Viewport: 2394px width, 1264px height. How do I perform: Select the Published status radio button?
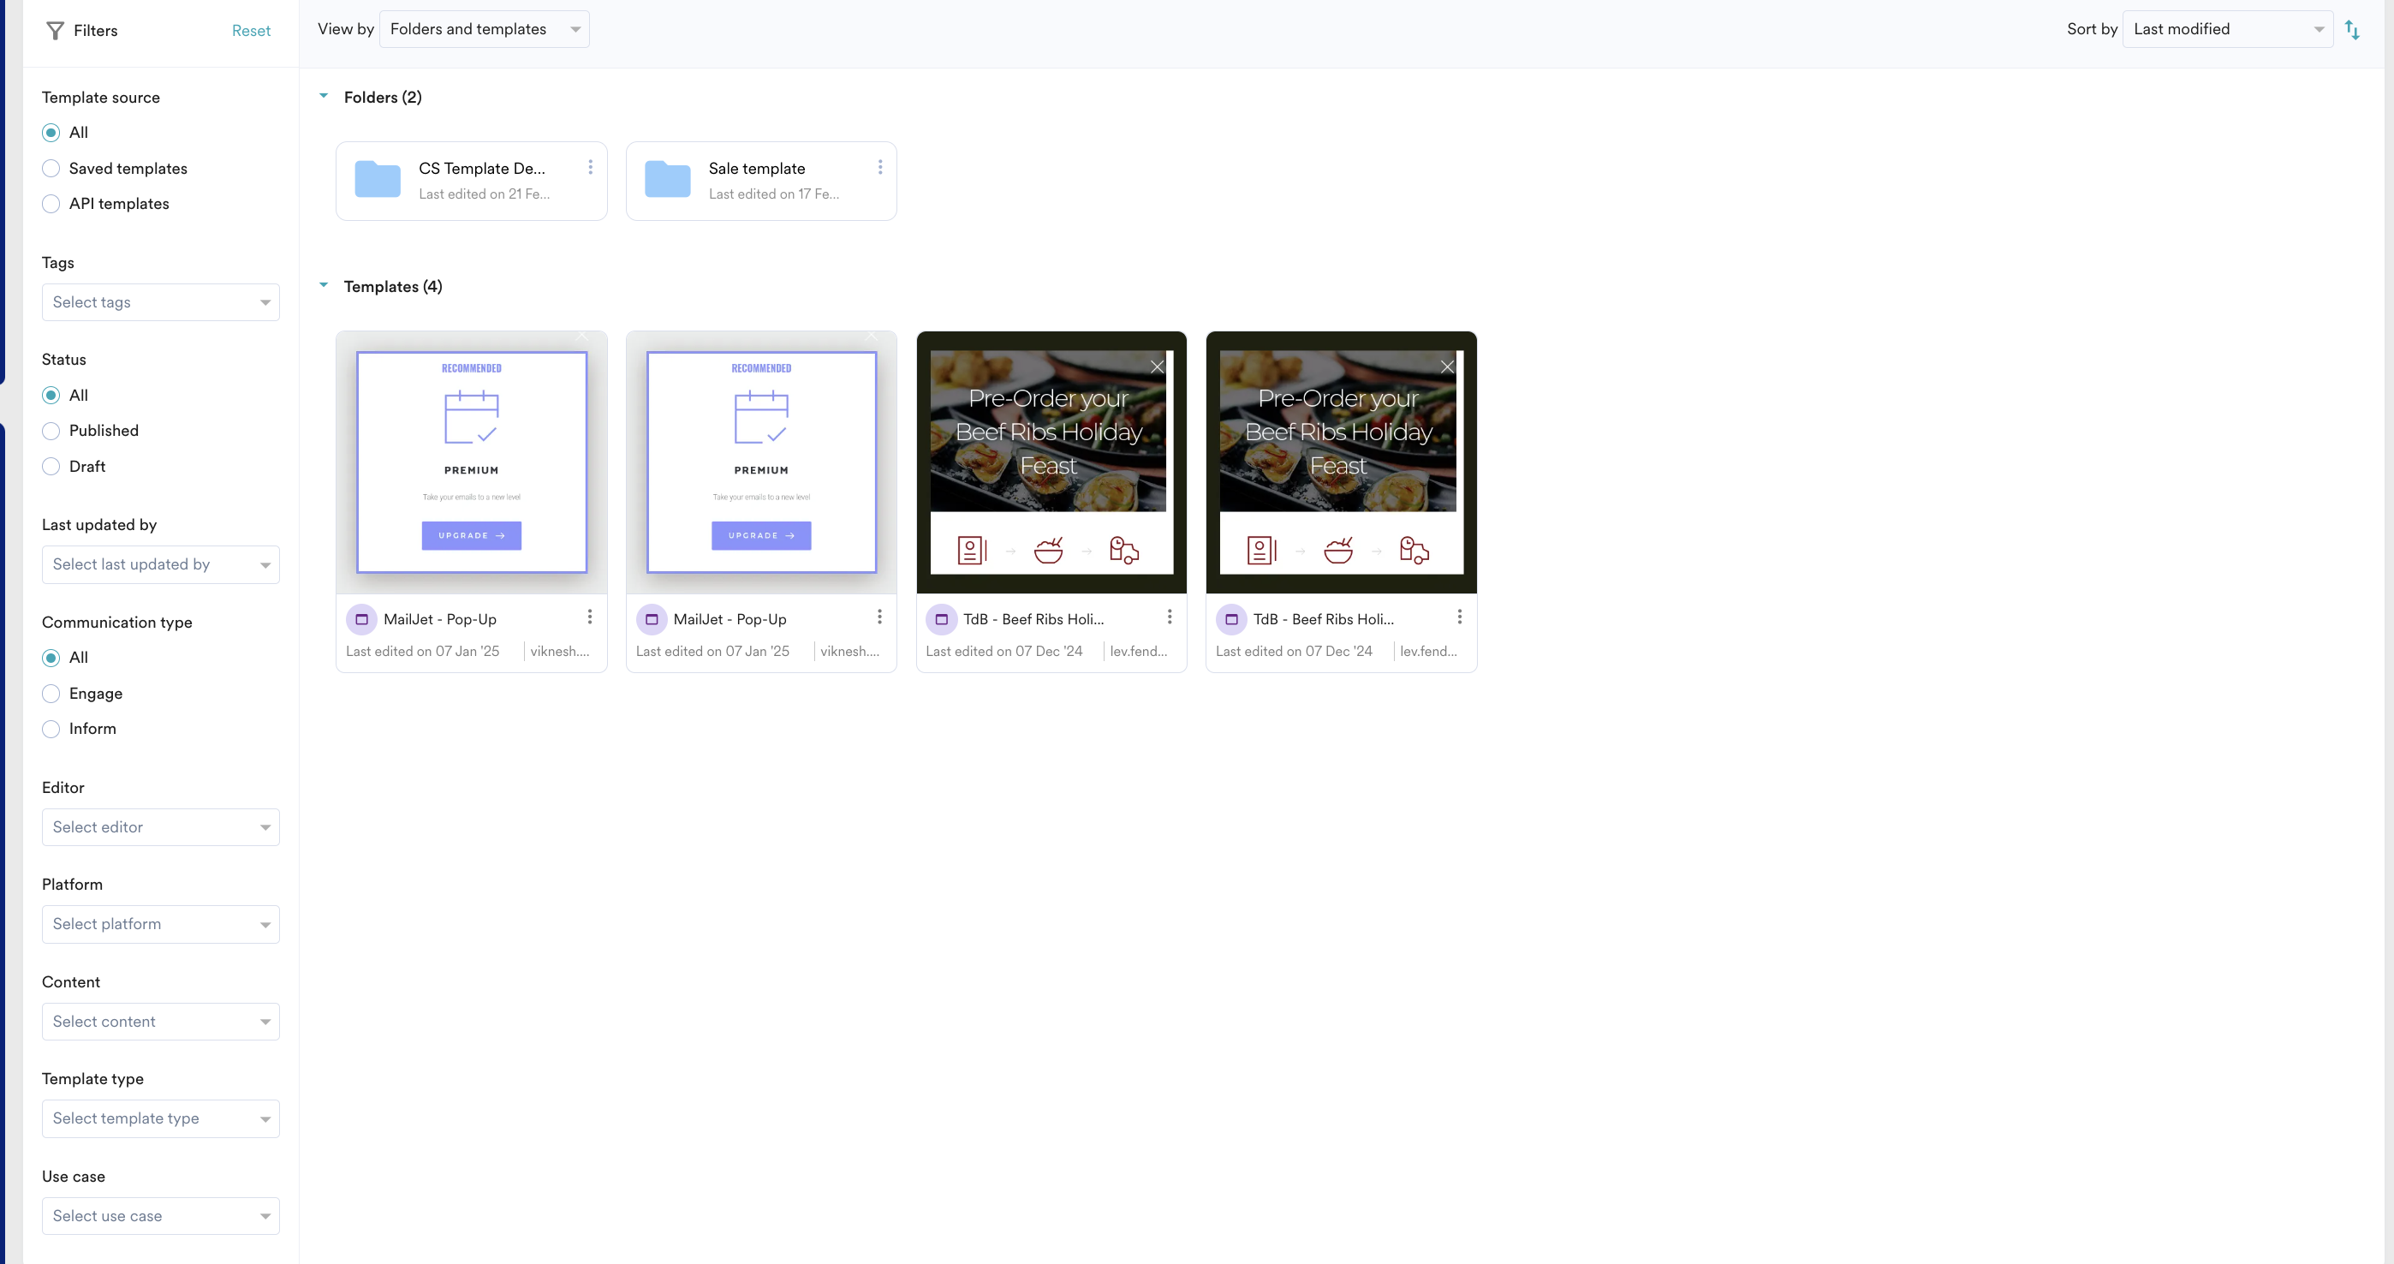pos(51,430)
